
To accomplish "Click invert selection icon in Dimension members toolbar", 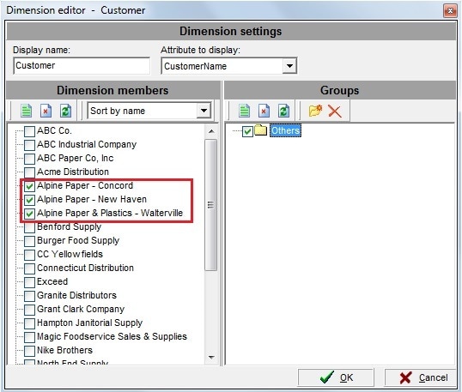I will click(66, 111).
